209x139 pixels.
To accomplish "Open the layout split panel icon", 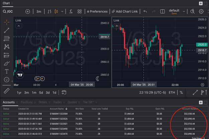I will click(162, 11).
